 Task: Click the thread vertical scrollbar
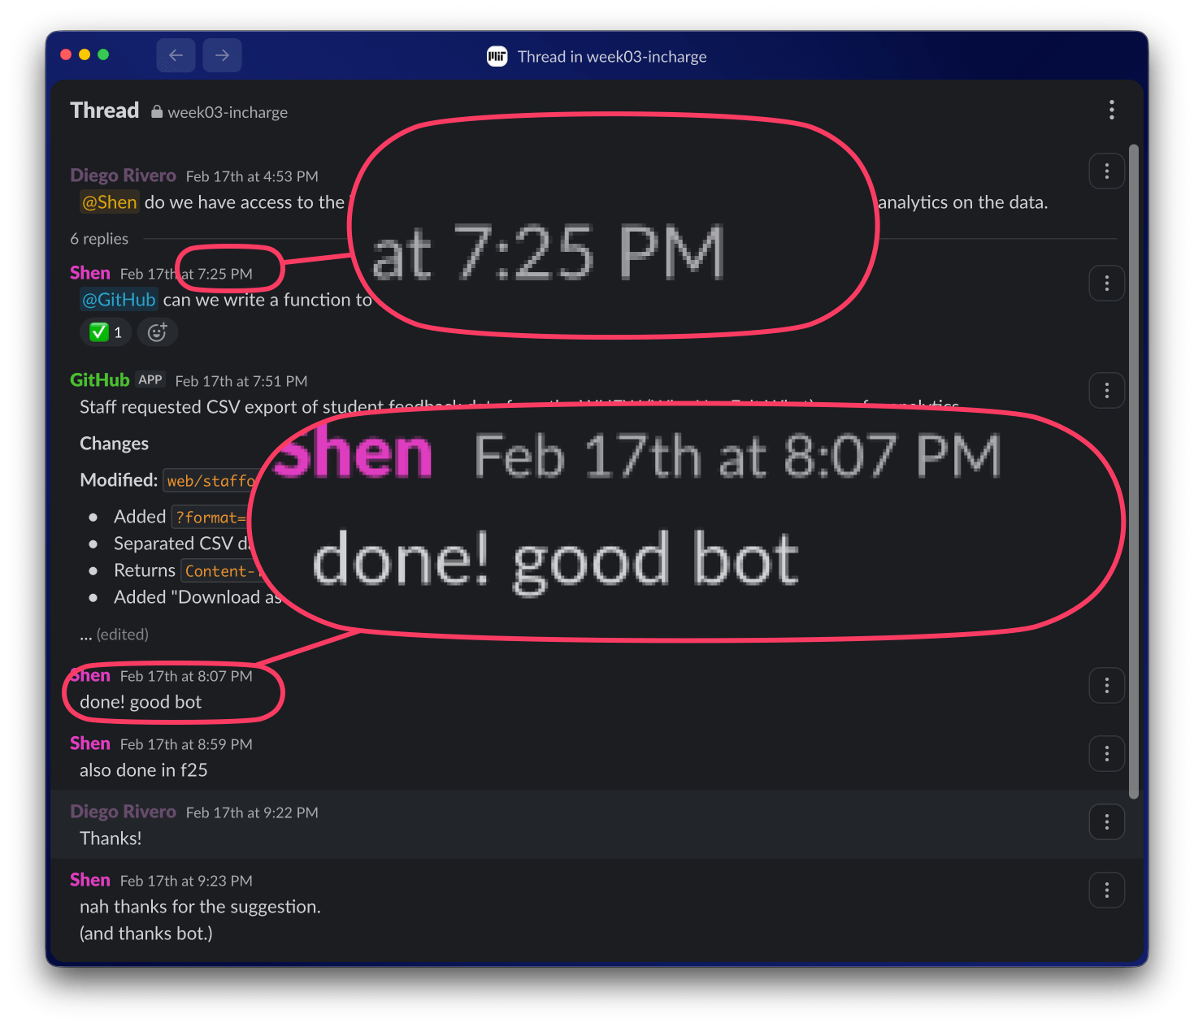point(1134,471)
